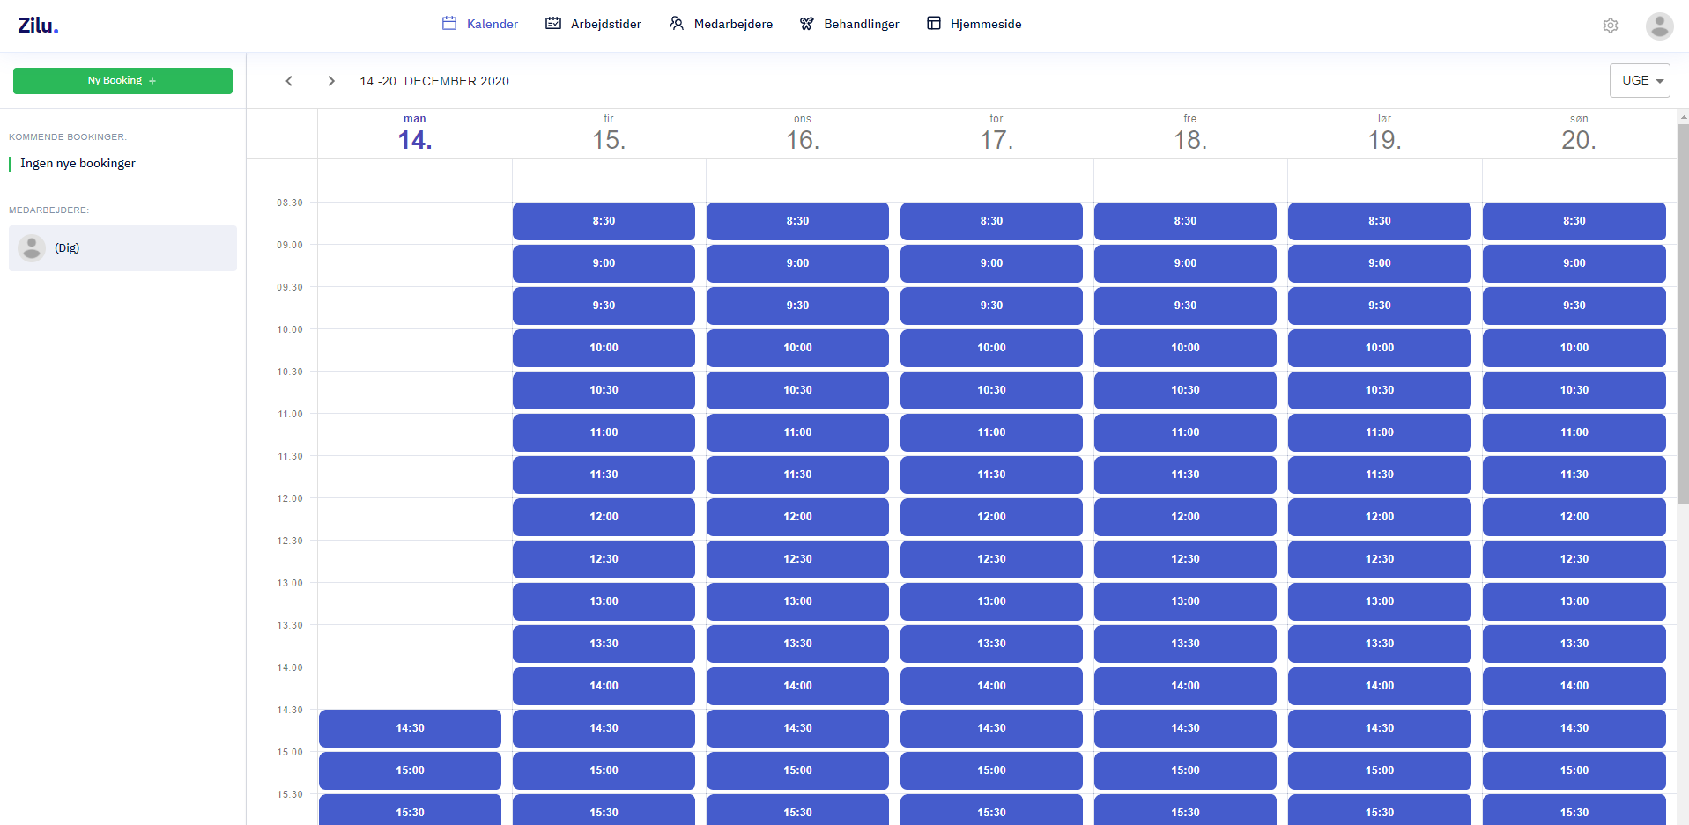Open the Hjemmeside tab
Viewport: 1689px width, 825px height.
(x=974, y=24)
